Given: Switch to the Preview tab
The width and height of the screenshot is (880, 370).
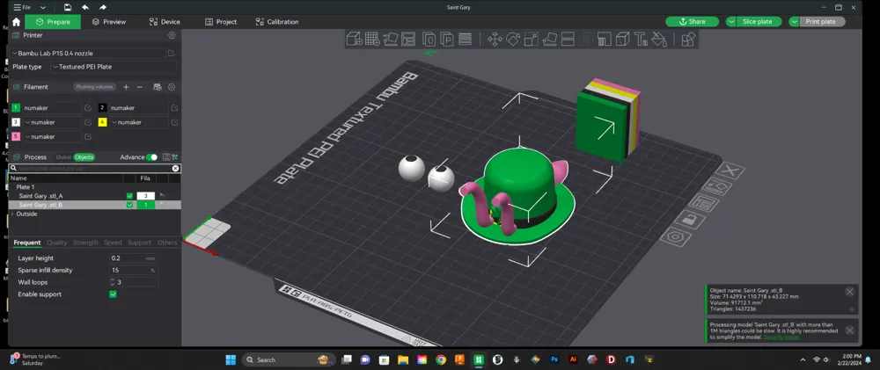Looking at the screenshot, I should coord(109,22).
